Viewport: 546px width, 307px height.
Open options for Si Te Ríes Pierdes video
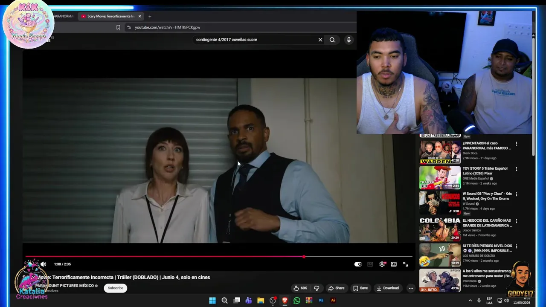pos(516,246)
